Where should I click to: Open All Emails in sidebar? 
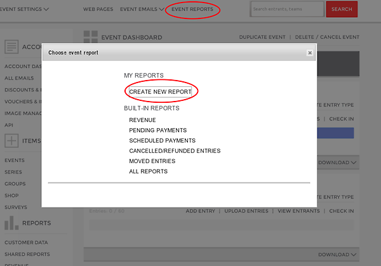[x=19, y=78]
